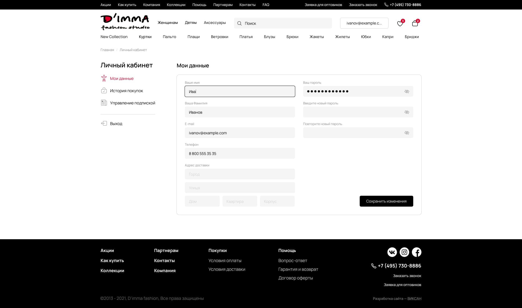Open the shopping bag cart icon
Image resolution: width=522 pixels, height=308 pixels.
tap(415, 23)
